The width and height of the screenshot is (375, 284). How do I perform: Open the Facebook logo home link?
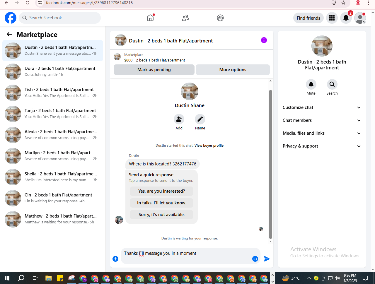point(11,18)
